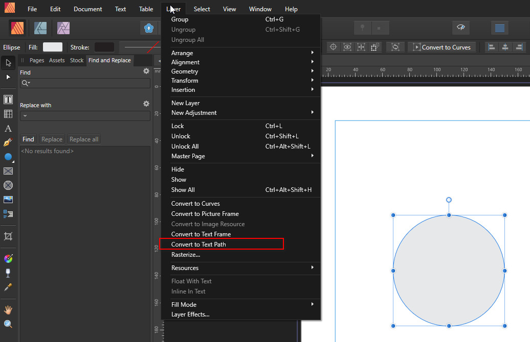
Task: Select the Picture Frame Rectangle tool
Action: [x=8, y=171]
